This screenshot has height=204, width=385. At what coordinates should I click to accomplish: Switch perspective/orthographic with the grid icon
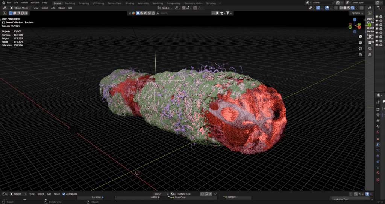click(x=360, y=55)
